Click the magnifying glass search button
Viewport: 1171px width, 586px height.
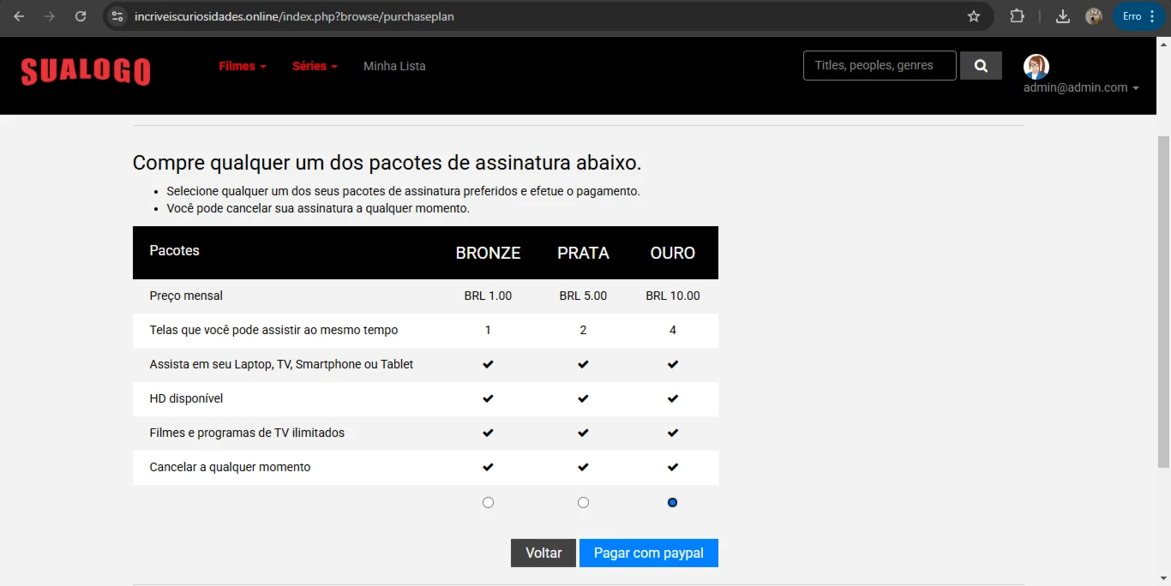[981, 66]
